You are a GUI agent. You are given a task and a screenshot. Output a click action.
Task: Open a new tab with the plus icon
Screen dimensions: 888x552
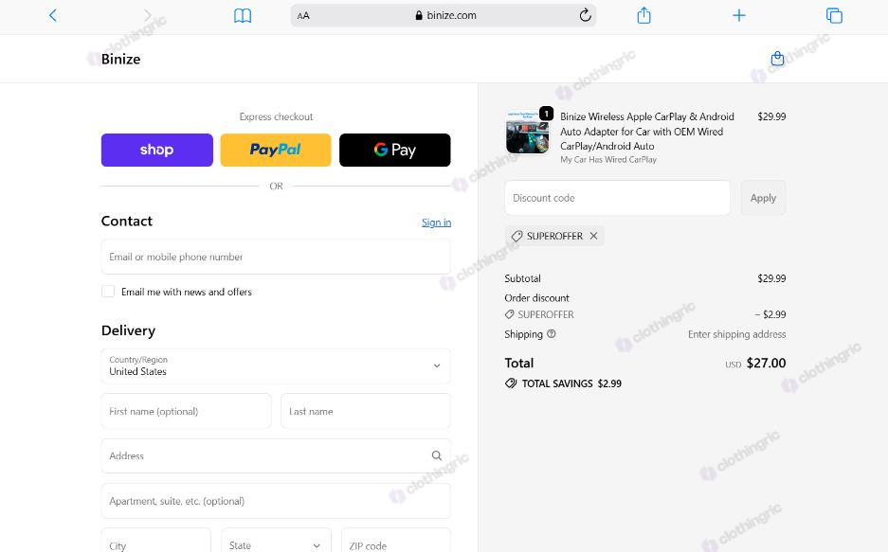pyautogui.click(x=738, y=15)
